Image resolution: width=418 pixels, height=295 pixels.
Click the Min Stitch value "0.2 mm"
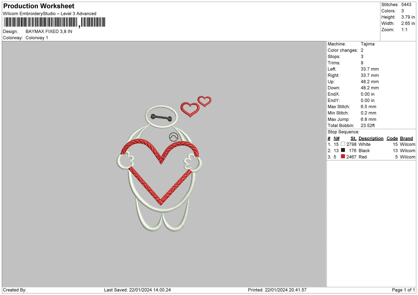[369, 113]
